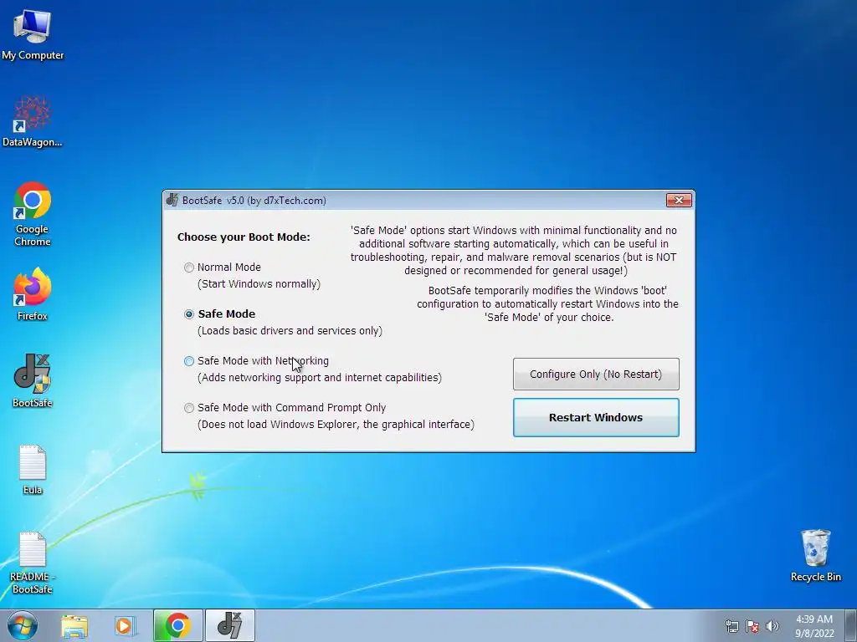The height and width of the screenshot is (642, 857).
Task: Select the BootSafe desktop icon
Action: pyautogui.click(x=33, y=381)
